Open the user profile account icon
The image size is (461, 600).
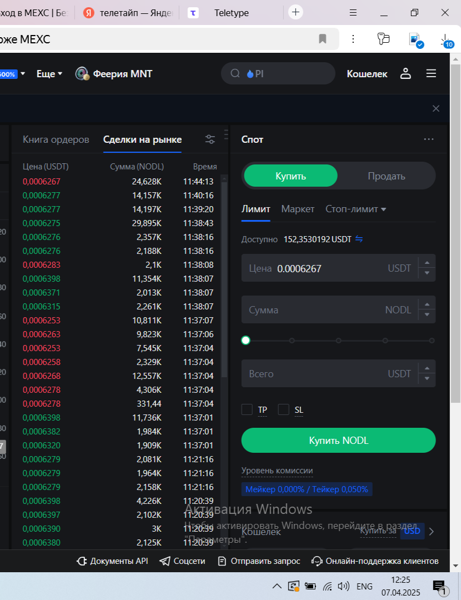[405, 73]
